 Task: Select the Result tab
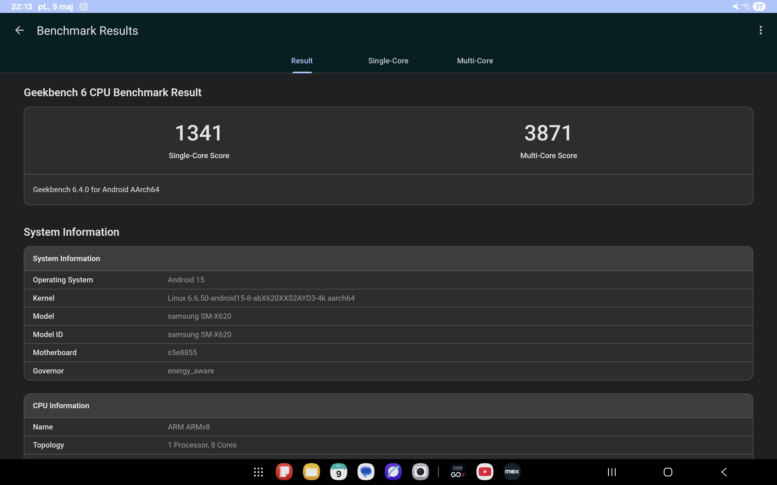302,61
